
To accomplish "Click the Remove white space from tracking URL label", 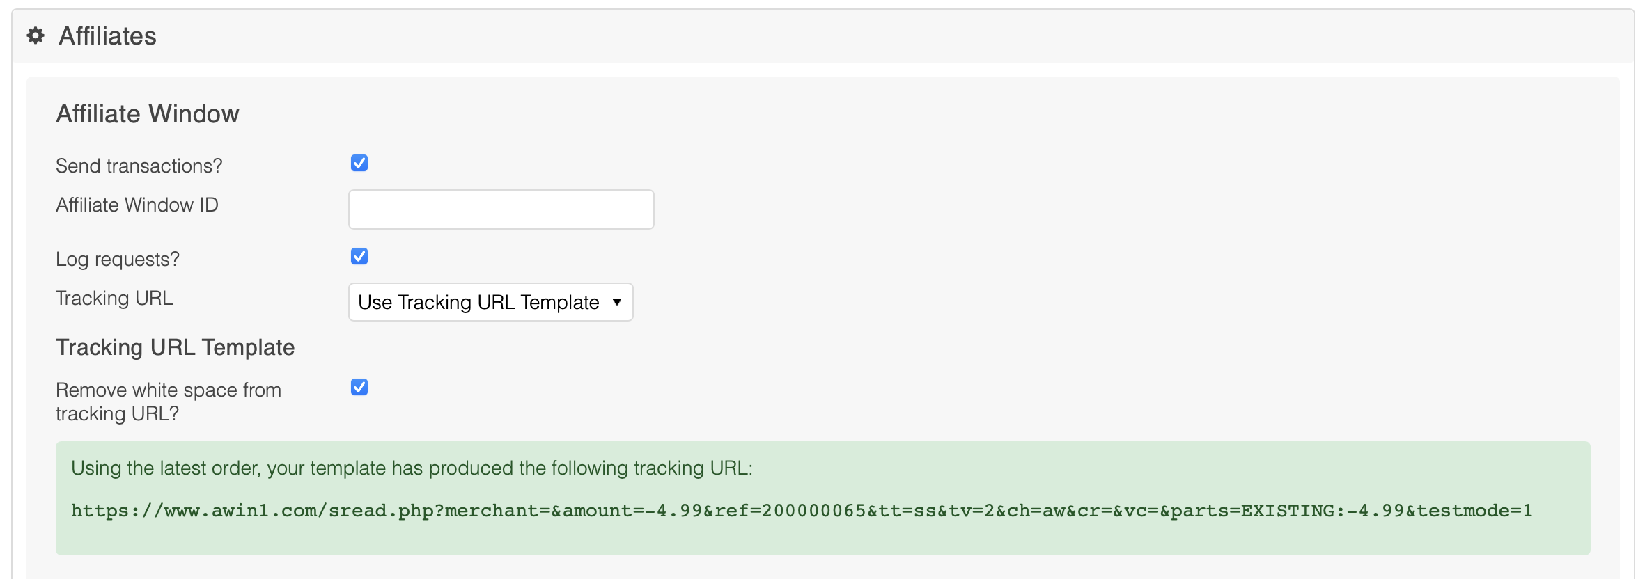I will pyautogui.click(x=169, y=402).
